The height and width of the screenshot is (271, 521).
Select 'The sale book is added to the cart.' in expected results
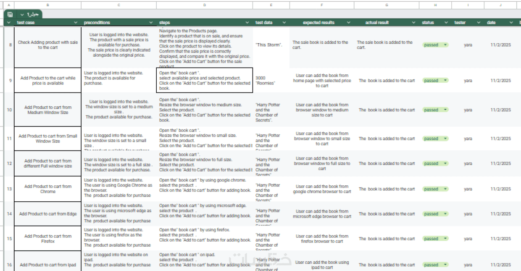pos(322,45)
